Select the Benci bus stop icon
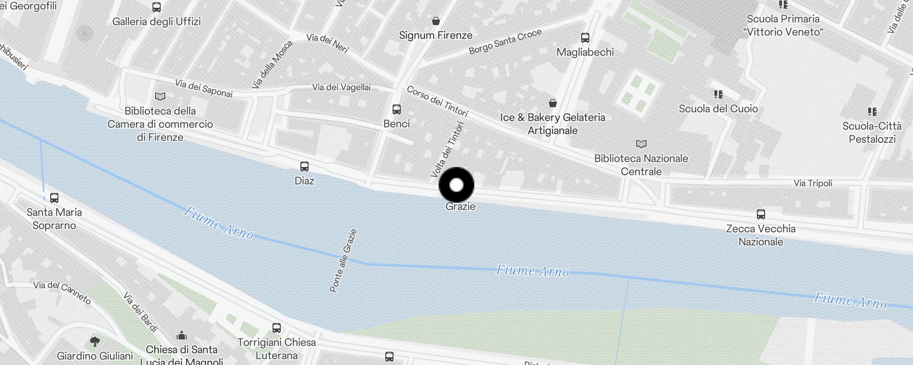This screenshot has height=365, width=913. (397, 109)
